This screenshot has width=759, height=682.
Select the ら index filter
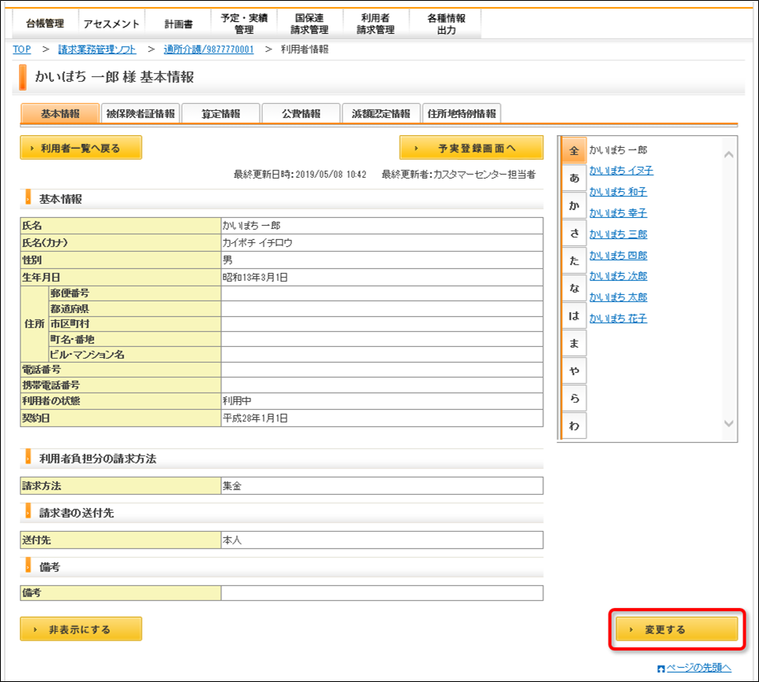pyautogui.click(x=574, y=399)
